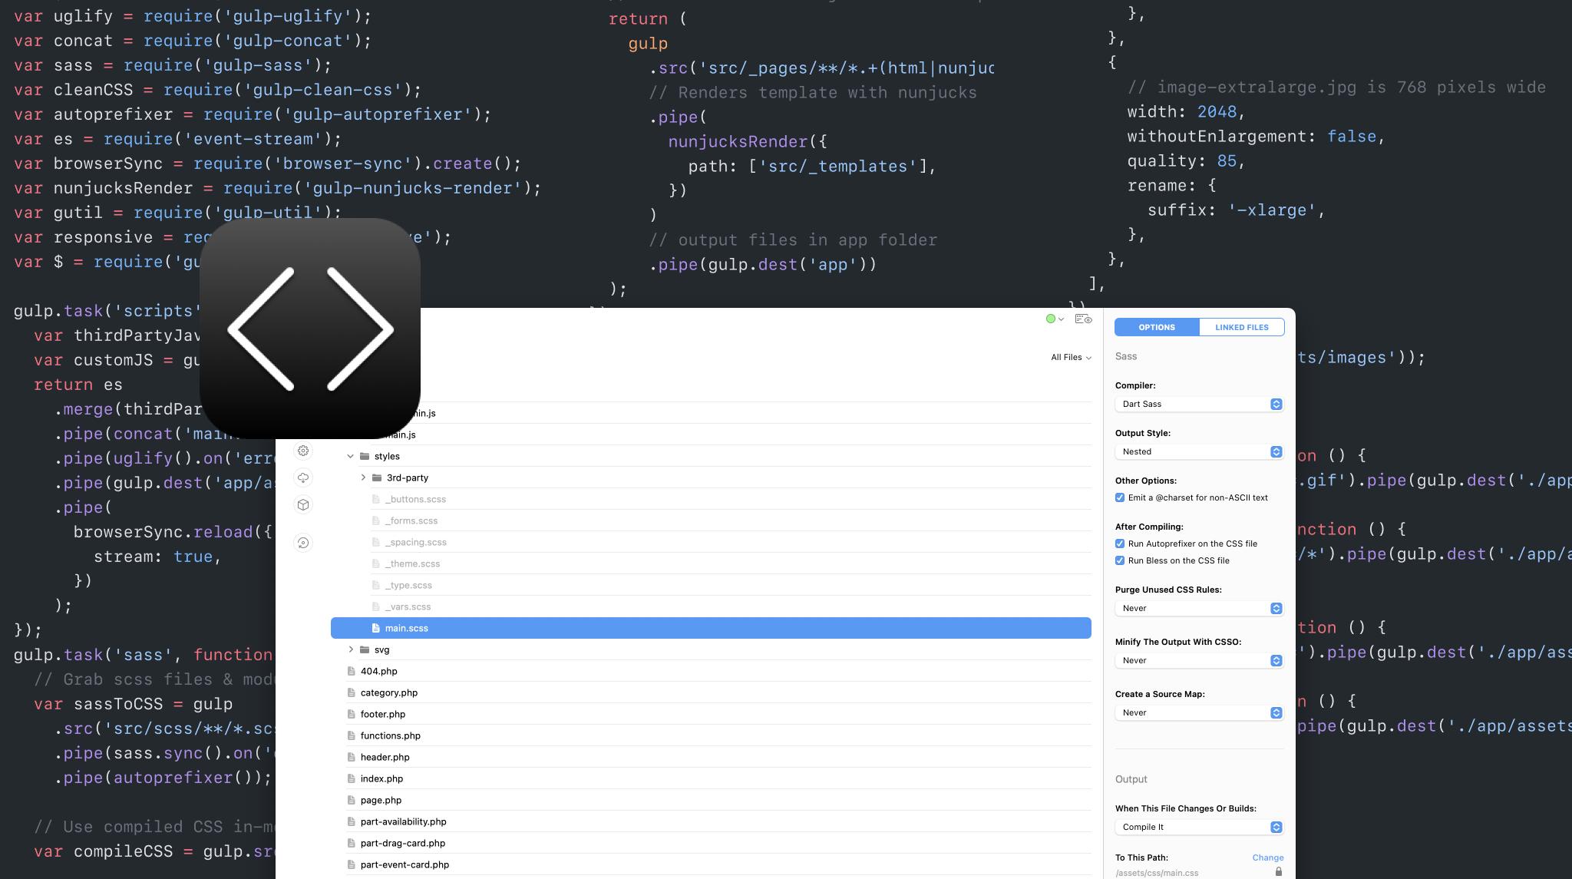Open the packages panel with the box icon
The height and width of the screenshot is (879, 1572).
click(x=303, y=504)
